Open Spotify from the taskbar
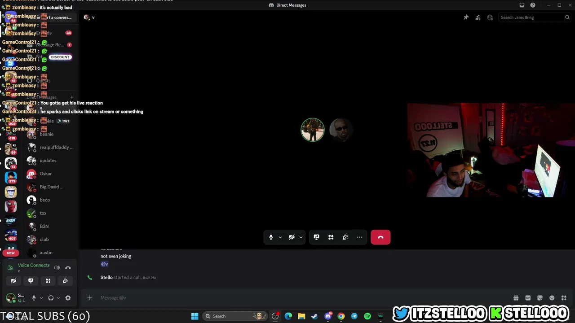Image resolution: width=575 pixels, height=323 pixels. pos(367,316)
